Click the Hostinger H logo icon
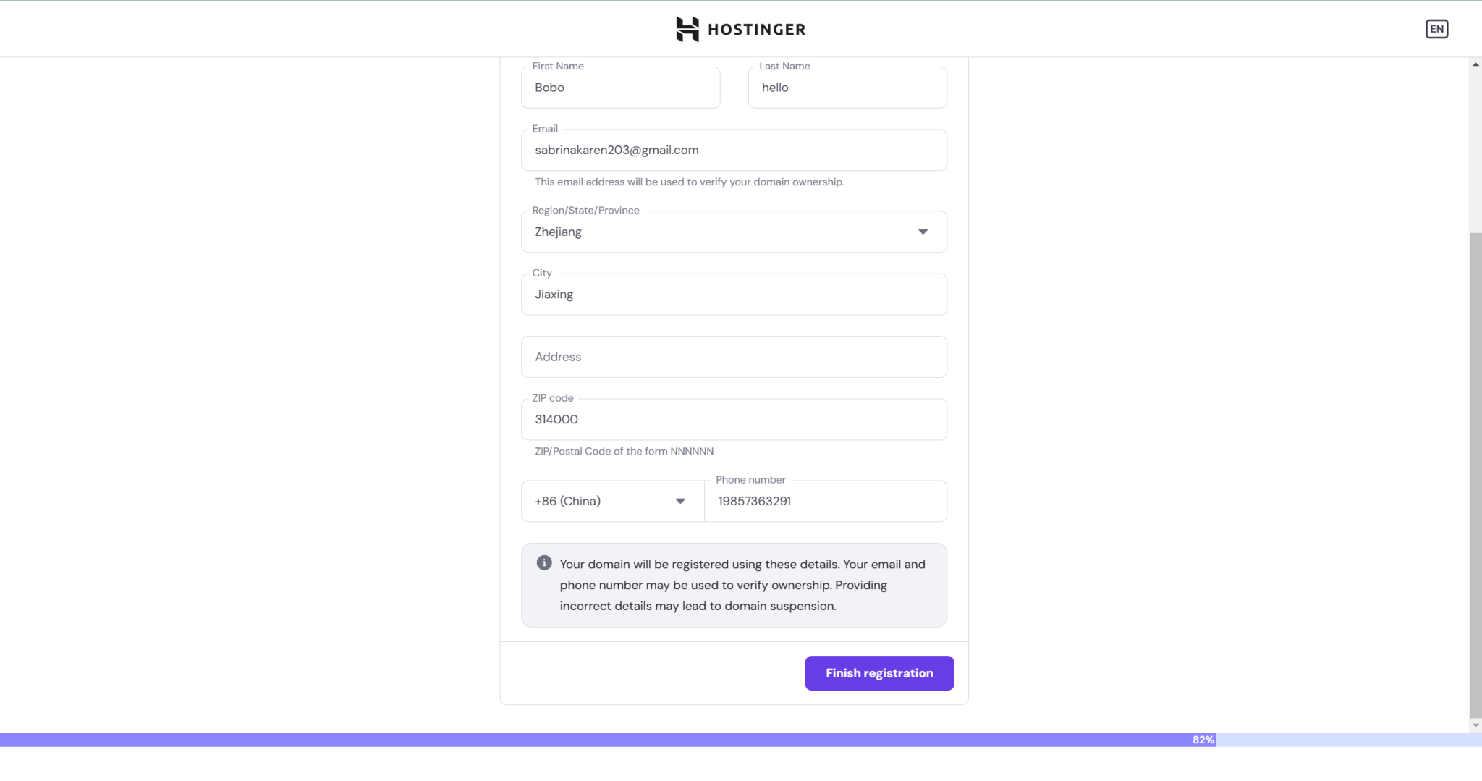 [x=687, y=29]
